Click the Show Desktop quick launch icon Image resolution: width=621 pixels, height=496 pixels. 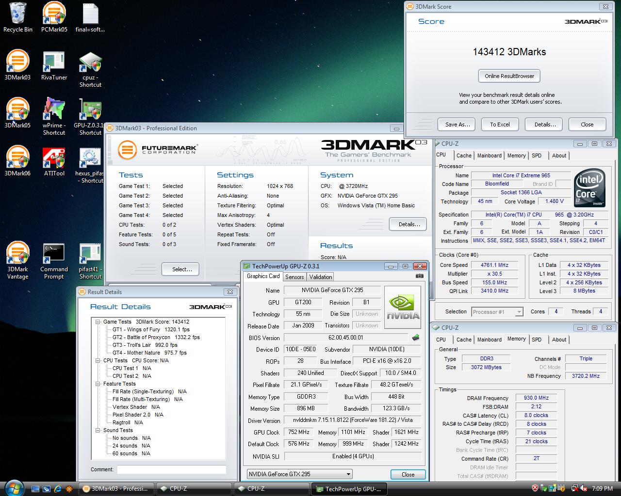(x=36, y=489)
